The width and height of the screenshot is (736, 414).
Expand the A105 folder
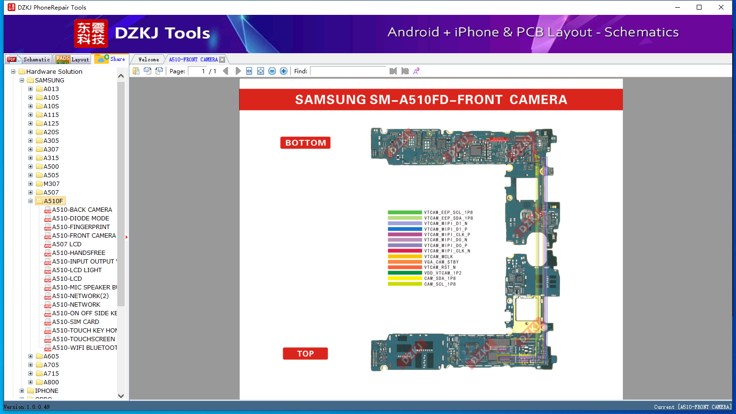31,97
